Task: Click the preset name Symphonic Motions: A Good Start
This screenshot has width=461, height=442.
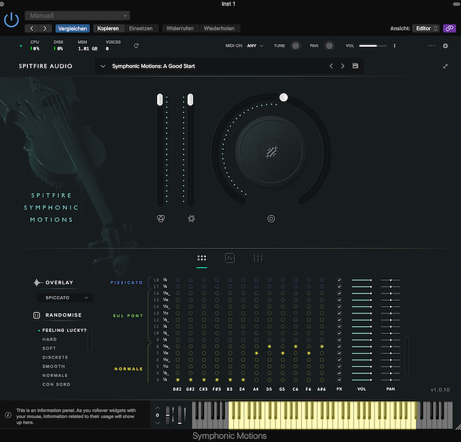Action: 153,66
